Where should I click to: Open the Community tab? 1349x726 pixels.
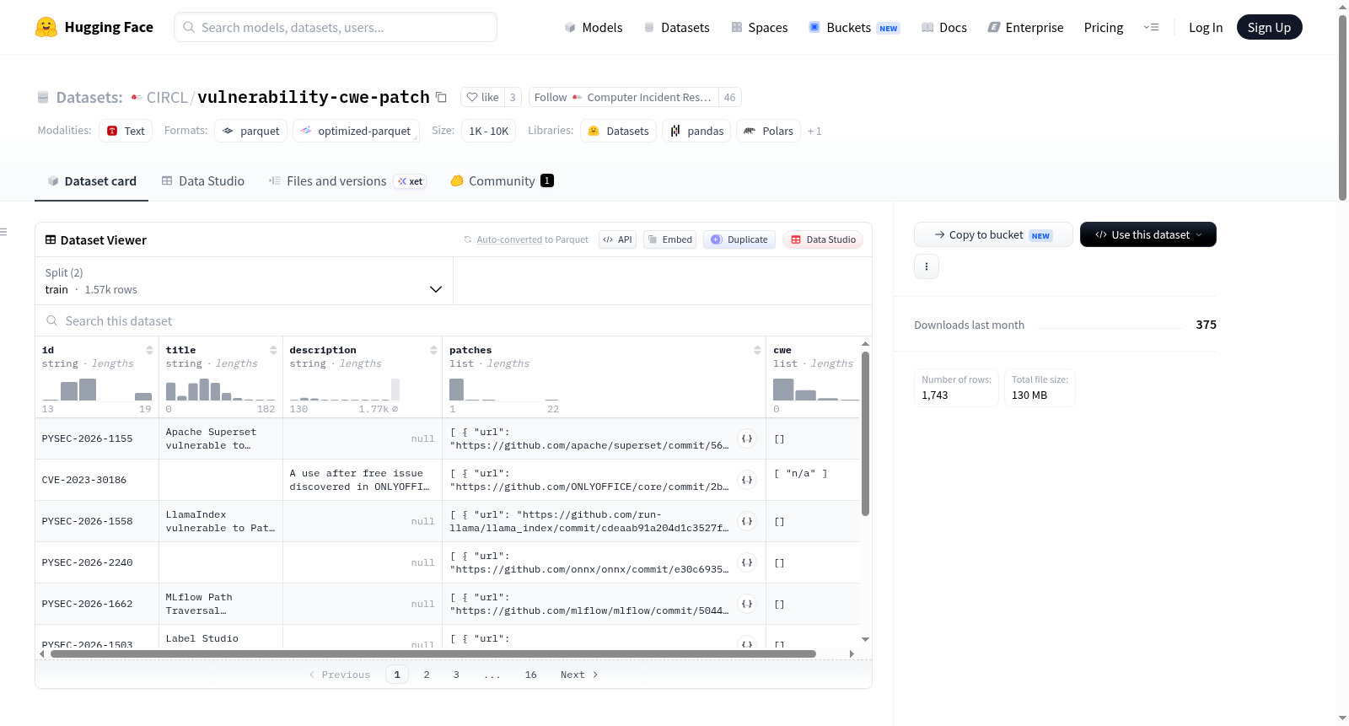503,180
